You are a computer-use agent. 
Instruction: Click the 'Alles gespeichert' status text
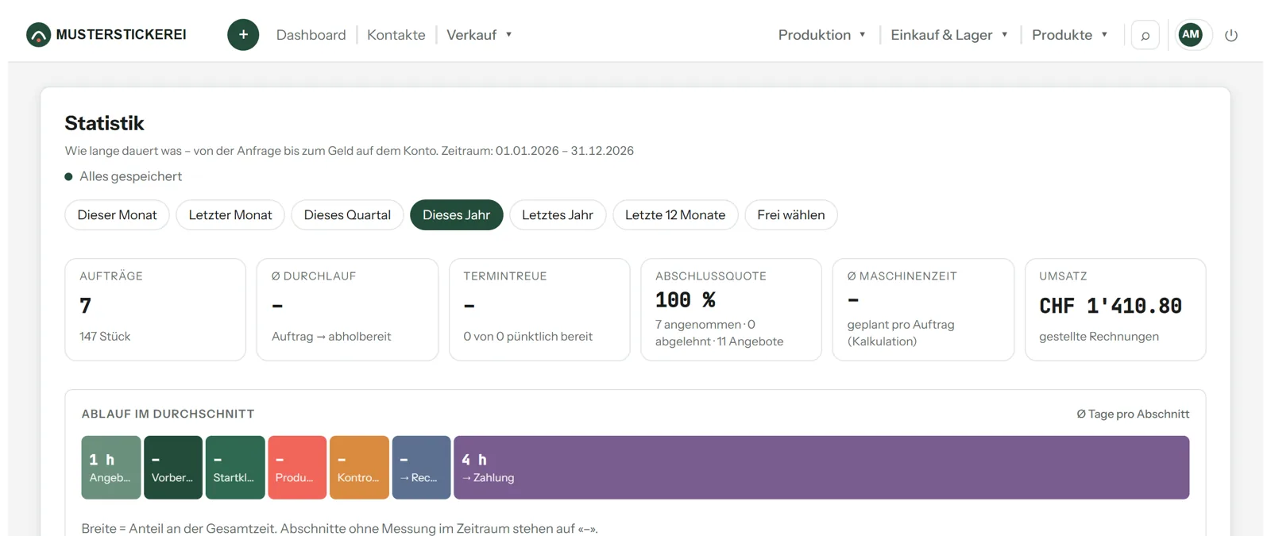(131, 176)
